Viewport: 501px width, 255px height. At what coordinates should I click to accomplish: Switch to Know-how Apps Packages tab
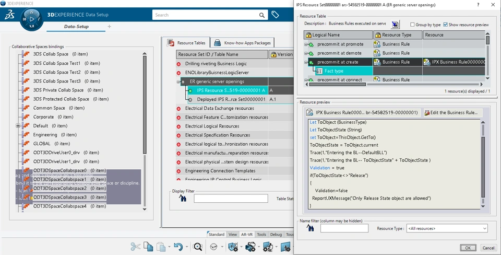coord(243,43)
